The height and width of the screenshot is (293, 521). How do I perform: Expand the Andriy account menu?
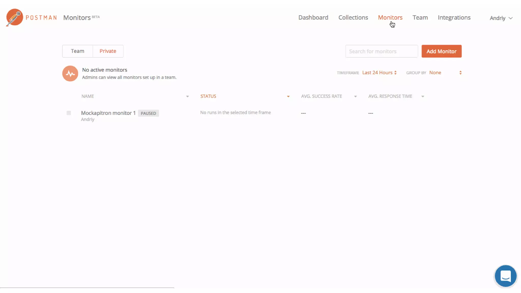[501, 18]
